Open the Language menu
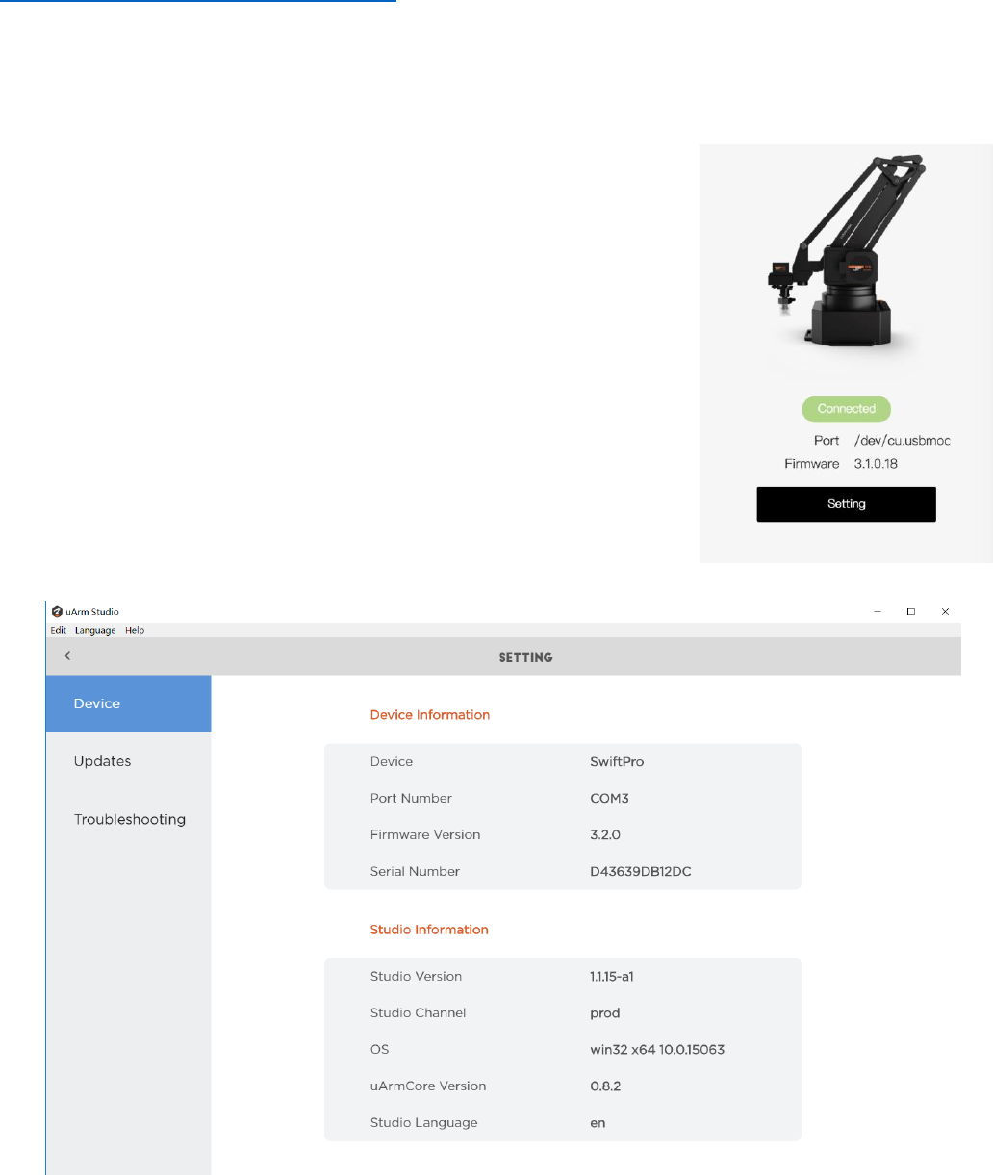 click(95, 631)
